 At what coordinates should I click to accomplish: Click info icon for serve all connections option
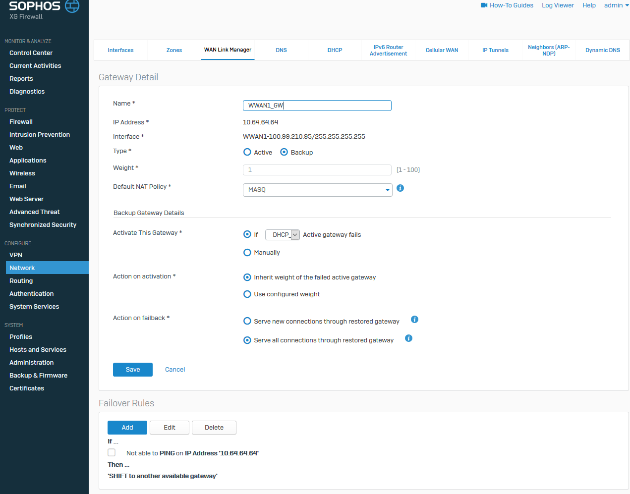(408, 338)
